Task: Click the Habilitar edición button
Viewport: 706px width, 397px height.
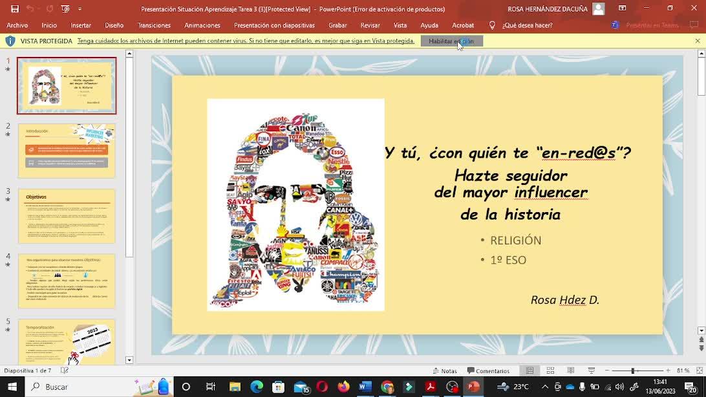Action: (451, 41)
